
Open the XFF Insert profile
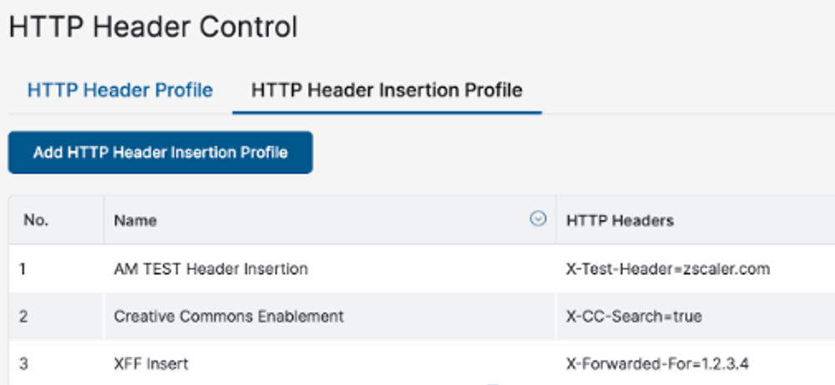[151, 364]
